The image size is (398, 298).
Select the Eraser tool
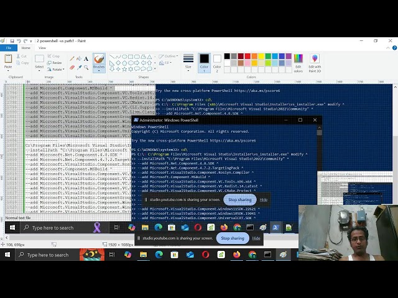pos(72,68)
